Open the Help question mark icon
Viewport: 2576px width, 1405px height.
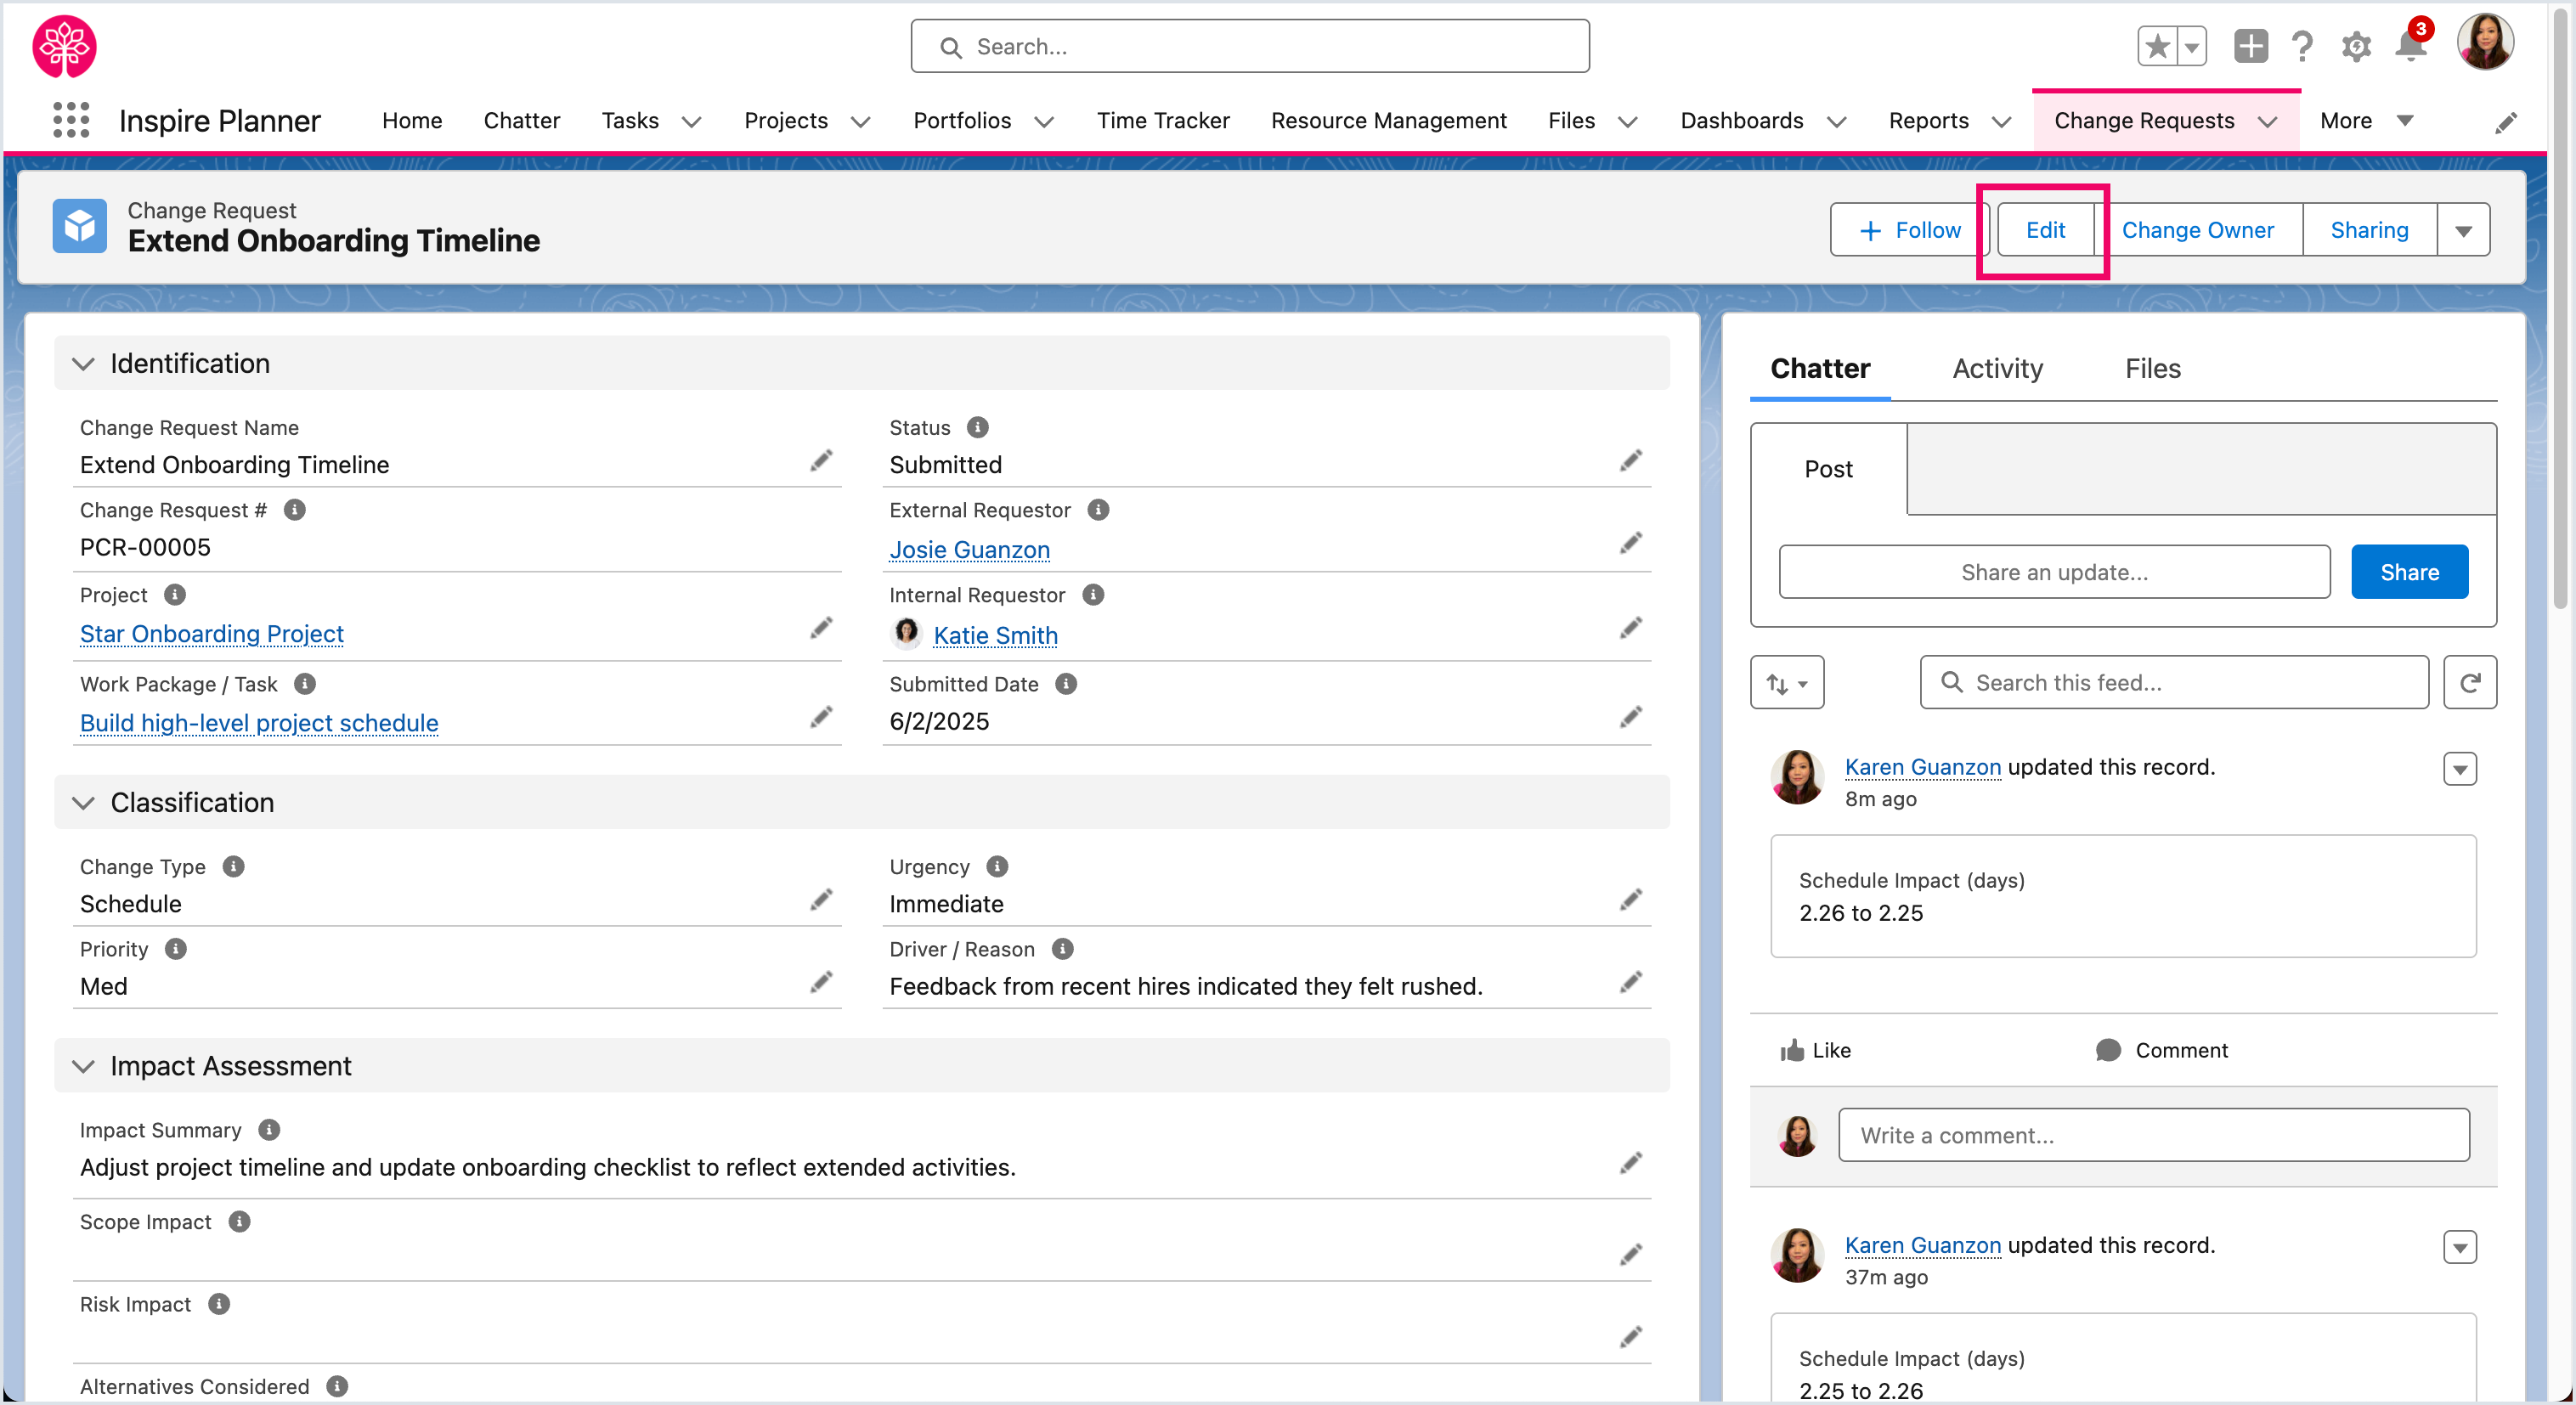(2302, 46)
